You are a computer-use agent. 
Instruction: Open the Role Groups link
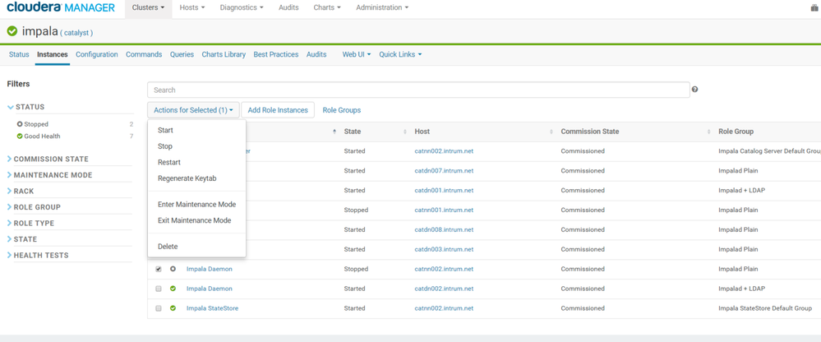(x=341, y=110)
